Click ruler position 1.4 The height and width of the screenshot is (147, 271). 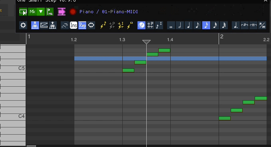tap(170, 40)
